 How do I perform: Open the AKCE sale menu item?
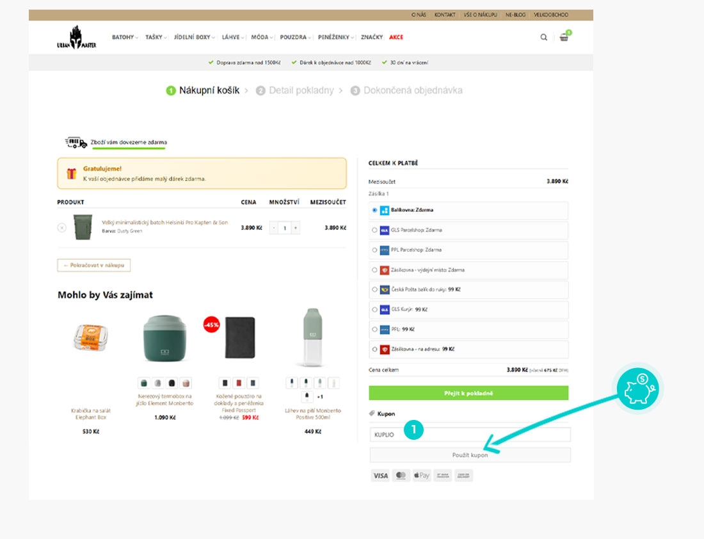point(396,37)
